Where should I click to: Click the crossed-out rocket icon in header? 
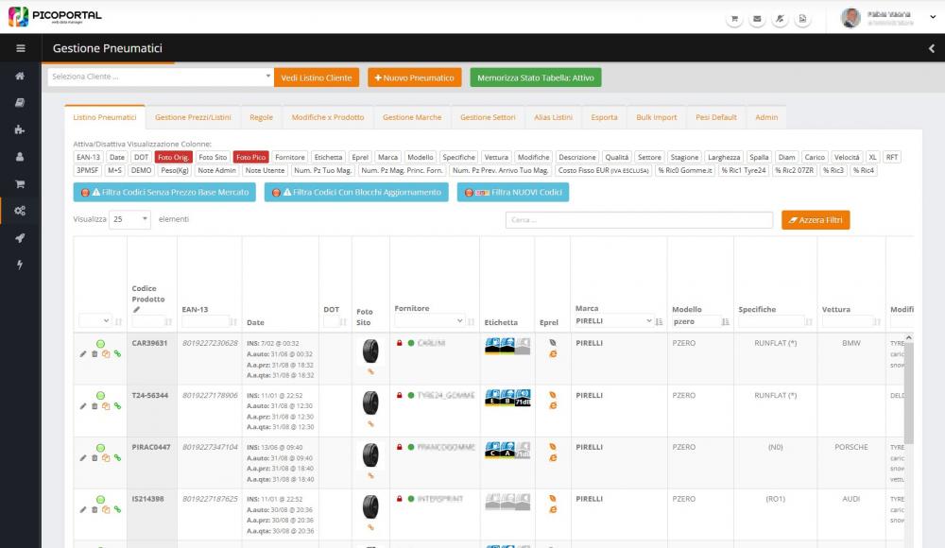(780, 19)
